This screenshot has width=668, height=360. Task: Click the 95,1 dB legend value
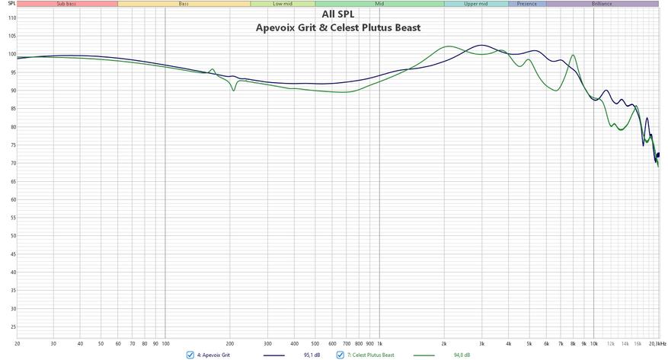pos(312,355)
